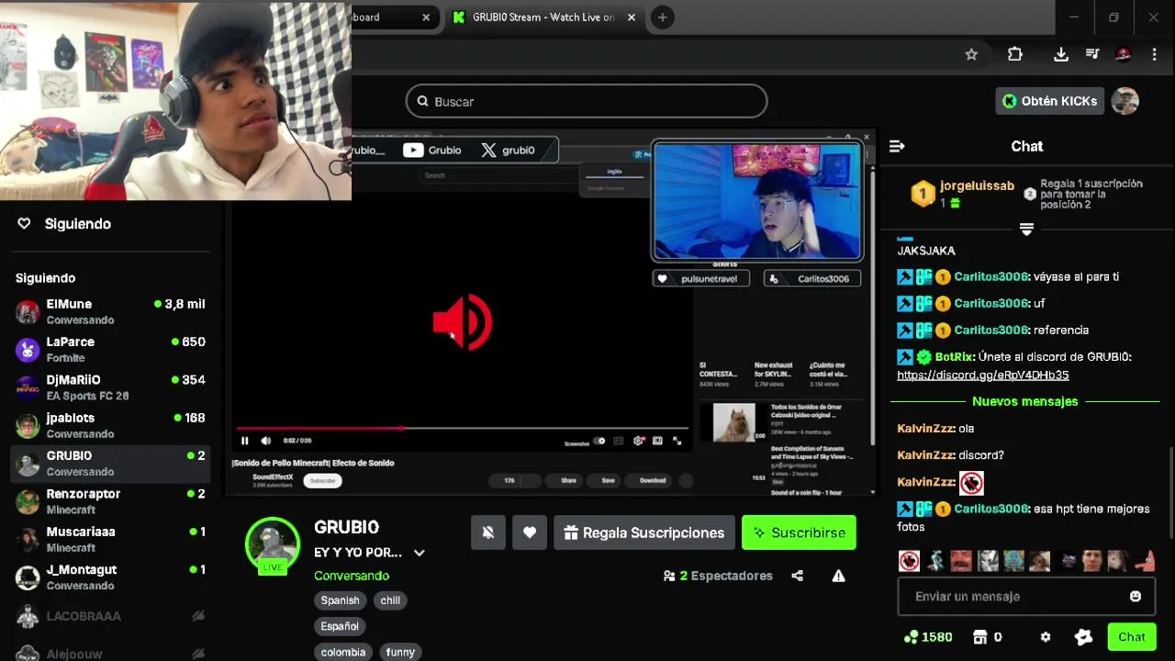The image size is (1175, 661).
Task: Expand stream title EY Y YO POR chevron
Action: (x=420, y=553)
